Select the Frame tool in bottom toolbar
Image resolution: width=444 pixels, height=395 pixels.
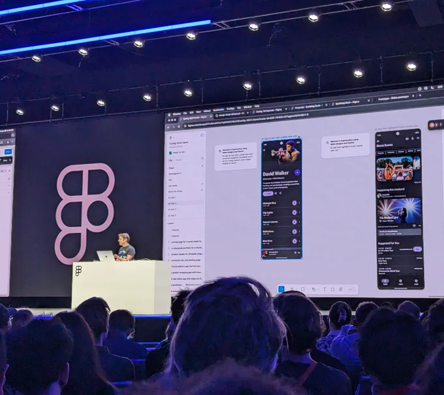293,289
